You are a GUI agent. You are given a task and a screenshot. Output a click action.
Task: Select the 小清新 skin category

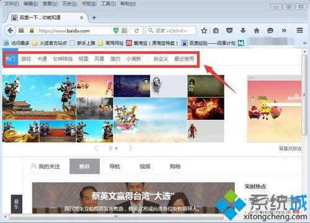(x=133, y=59)
